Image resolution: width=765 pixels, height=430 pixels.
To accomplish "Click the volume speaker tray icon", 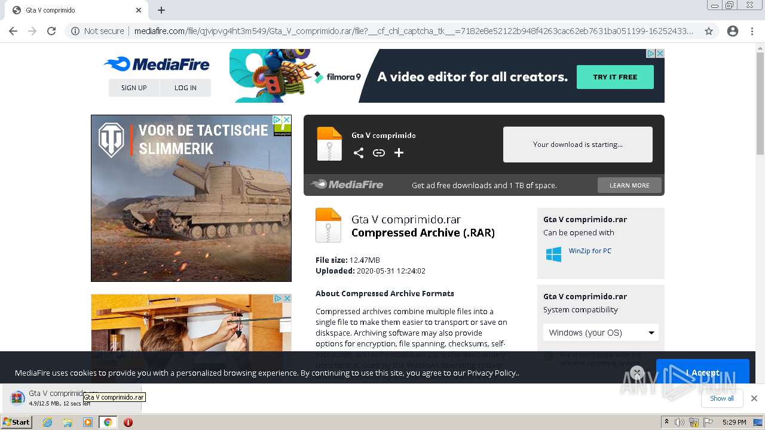I will click(x=680, y=422).
